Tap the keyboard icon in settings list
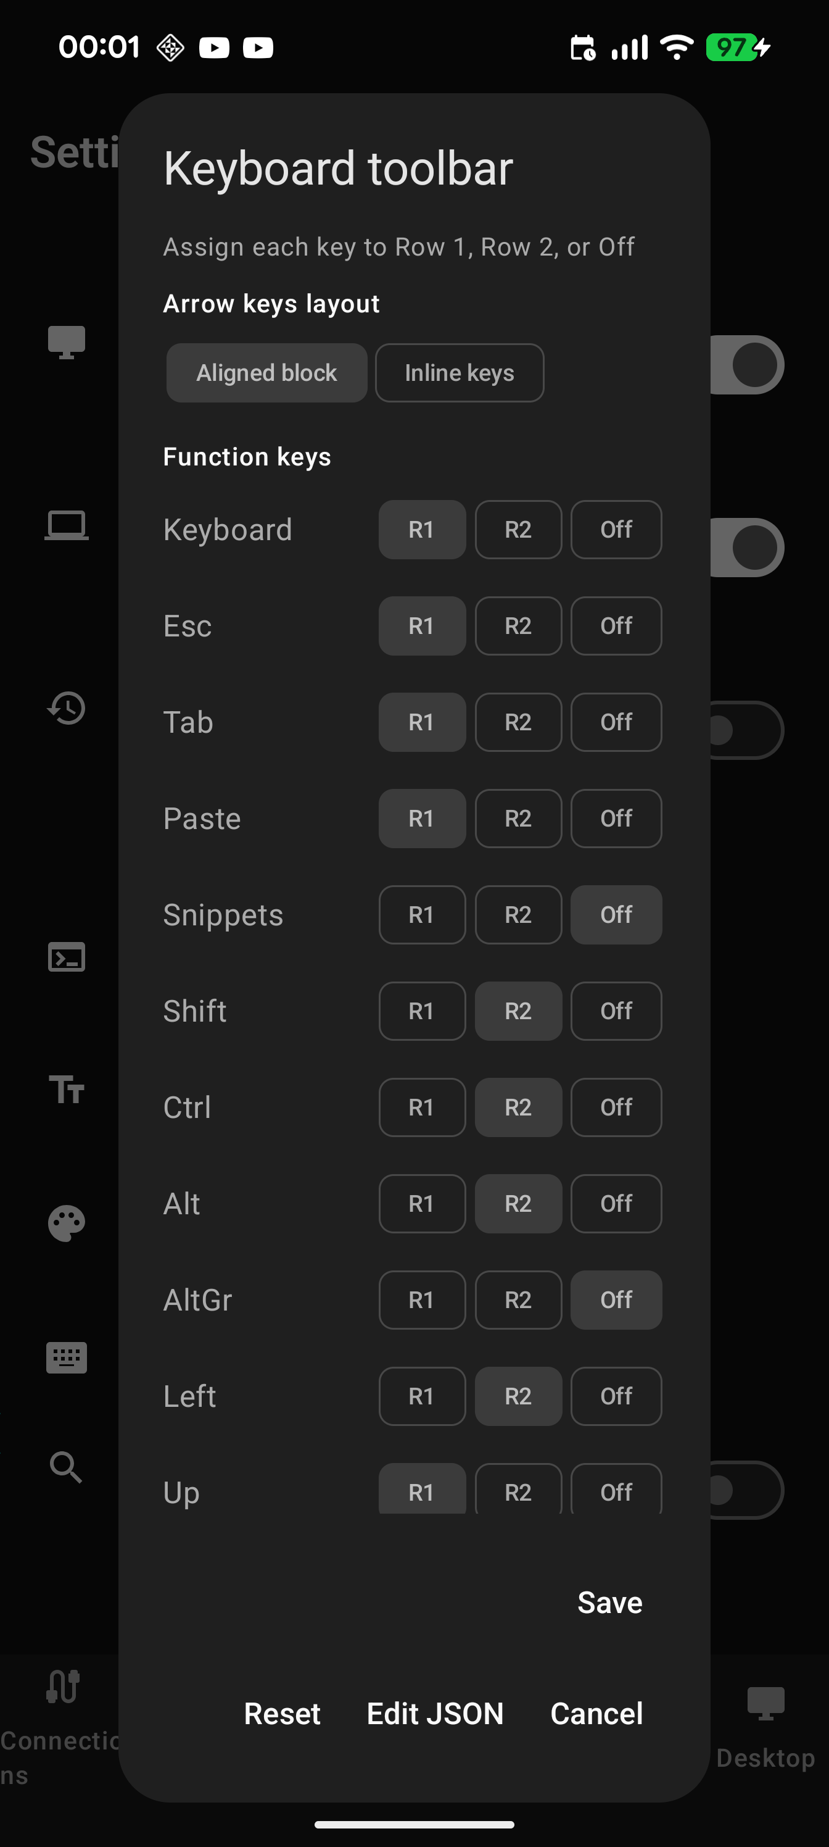829x1847 pixels. coord(66,1357)
